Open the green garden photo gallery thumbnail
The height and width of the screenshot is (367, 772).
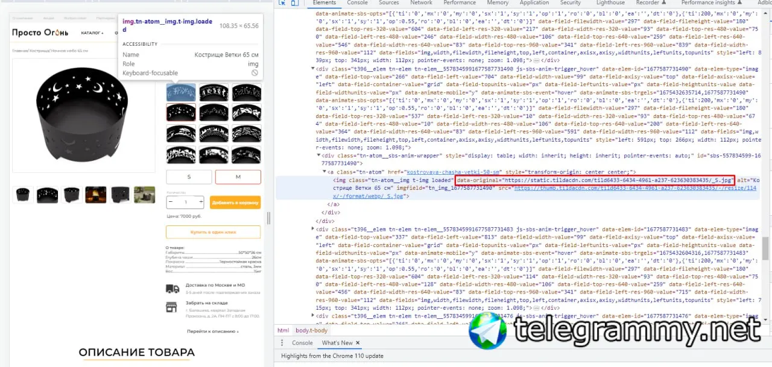pyautogui.click(x=144, y=194)
